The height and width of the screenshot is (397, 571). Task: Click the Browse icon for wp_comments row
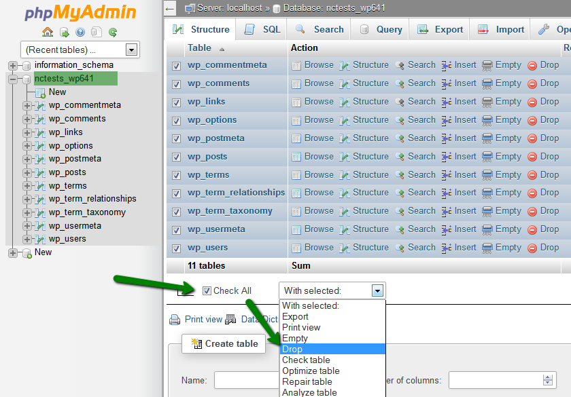296,83
